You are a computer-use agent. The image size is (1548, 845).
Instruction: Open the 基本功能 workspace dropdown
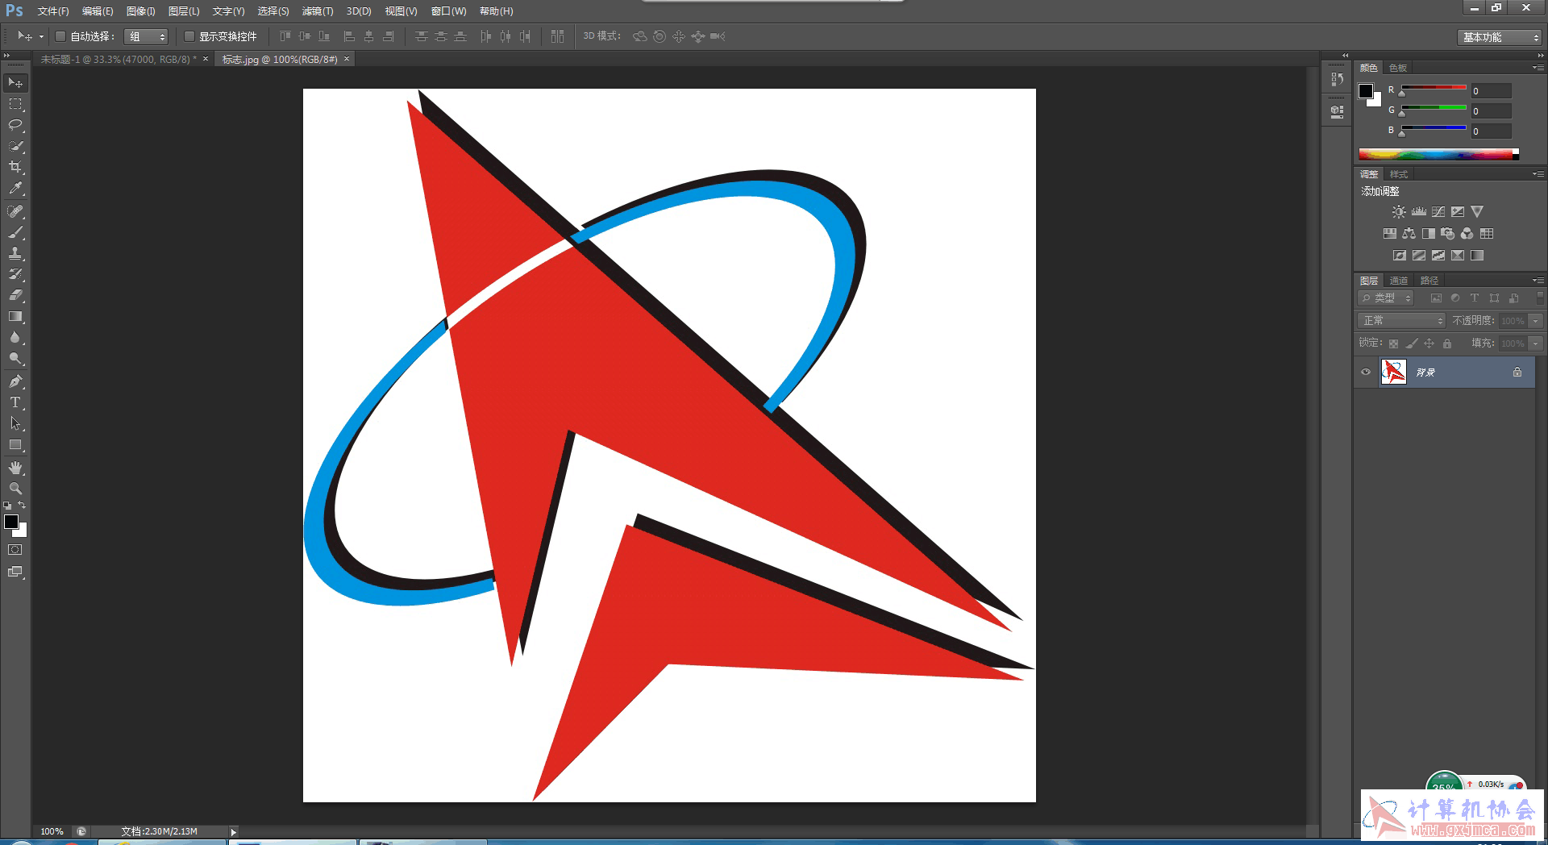[x=1499, y=37]
